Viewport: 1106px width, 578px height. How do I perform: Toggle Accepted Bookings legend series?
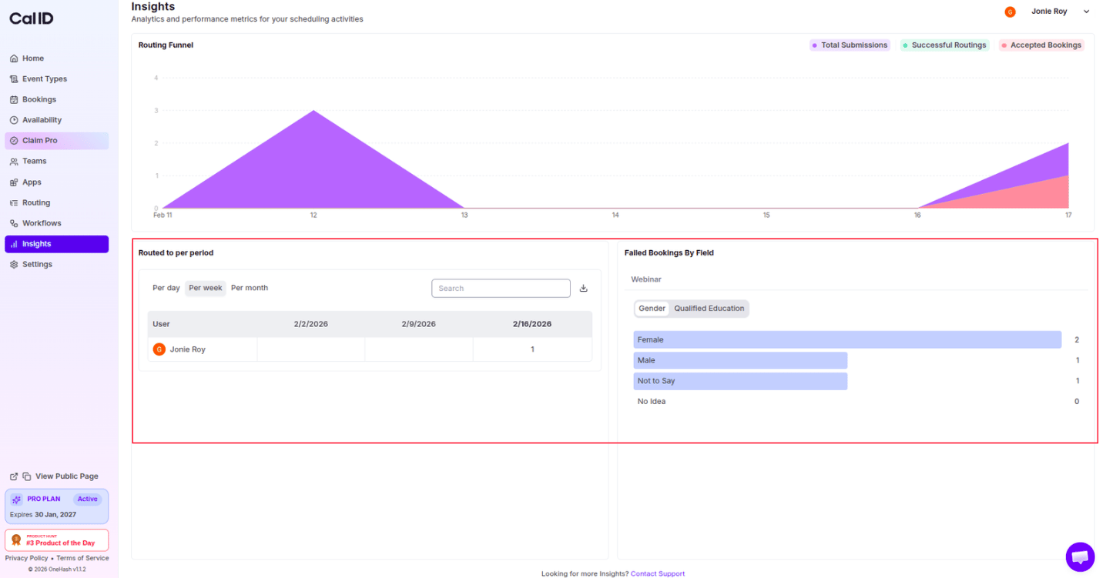point(1041,45)
